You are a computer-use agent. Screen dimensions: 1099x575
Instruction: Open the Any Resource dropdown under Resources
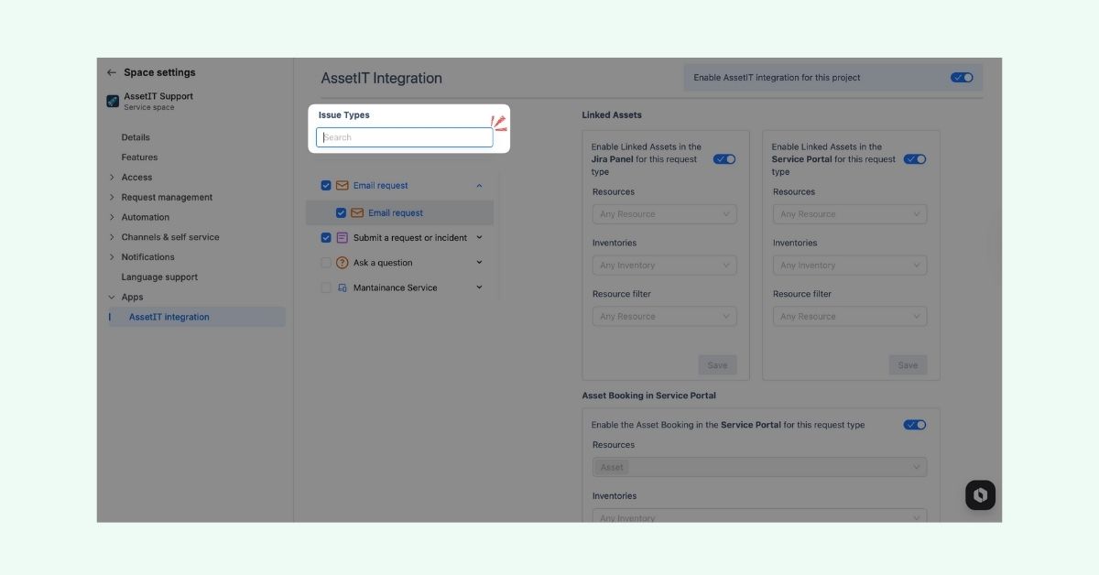coord(664,213)
